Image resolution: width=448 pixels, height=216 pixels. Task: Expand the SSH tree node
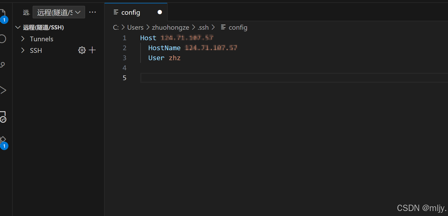[x=23, y=50]
